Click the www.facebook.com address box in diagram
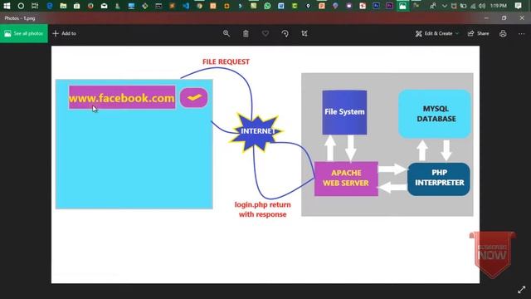Viewport: 531px width, 299px height. (122, 98)
